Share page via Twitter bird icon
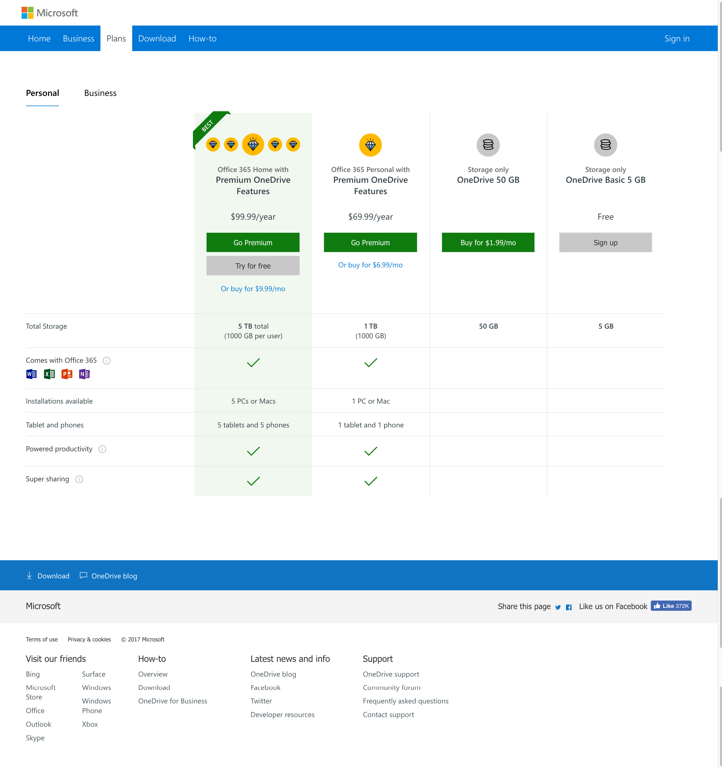The width and height of the screenshot is (722, 768). (x=558, y=607)
